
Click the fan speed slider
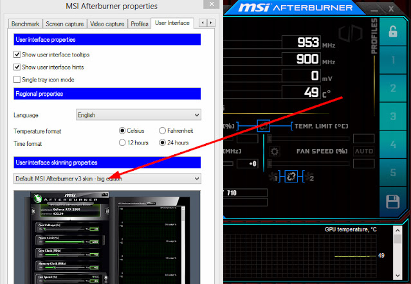tap(308, 164)
